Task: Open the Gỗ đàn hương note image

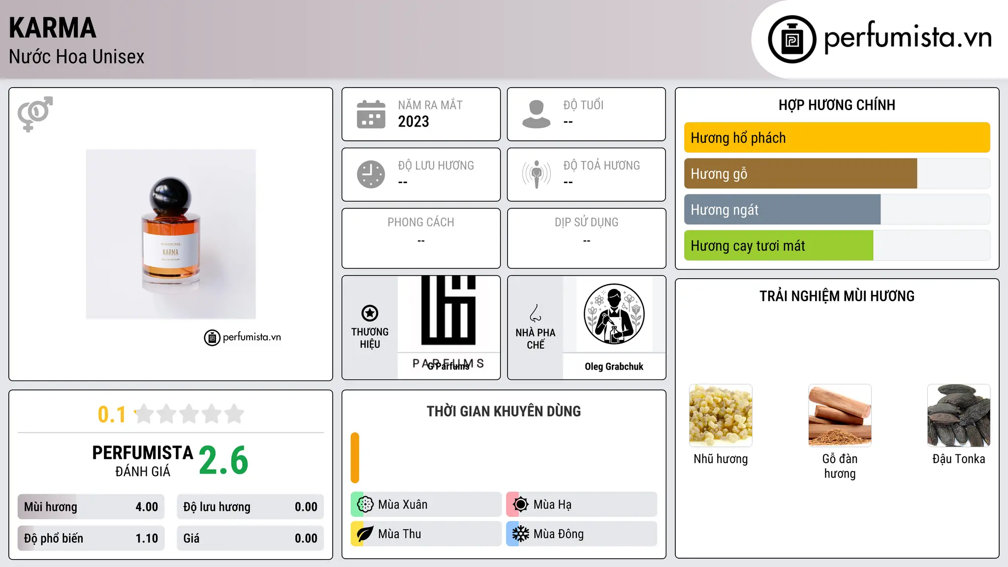Action: (840, 415)
